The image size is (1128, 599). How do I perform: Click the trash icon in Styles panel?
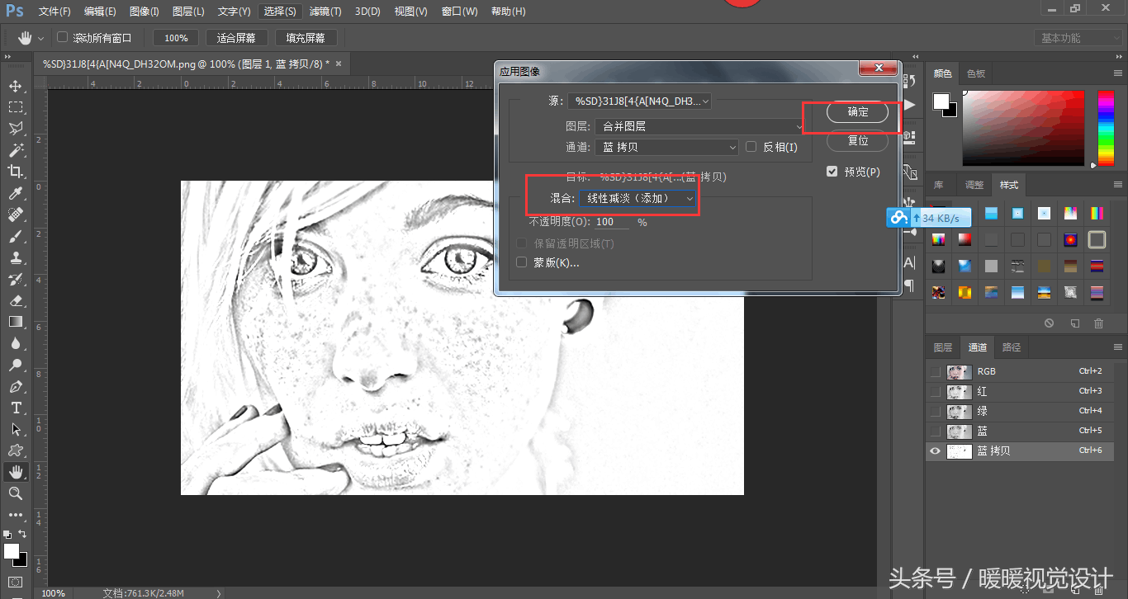pos(1098,323)
